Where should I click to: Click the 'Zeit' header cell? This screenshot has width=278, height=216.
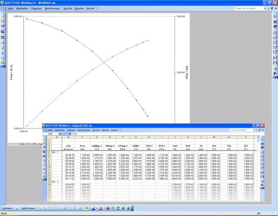point(68,146)
